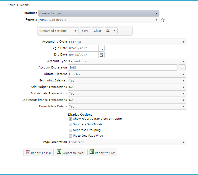This screenshot has width=198, height=175.
Task: Click the Save settings button
Action: tap(85, 31)
